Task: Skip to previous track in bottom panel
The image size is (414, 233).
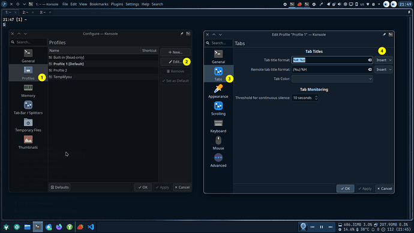Action: coord(313,227)
